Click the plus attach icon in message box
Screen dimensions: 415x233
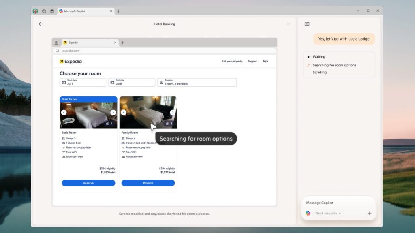[370, 214]
